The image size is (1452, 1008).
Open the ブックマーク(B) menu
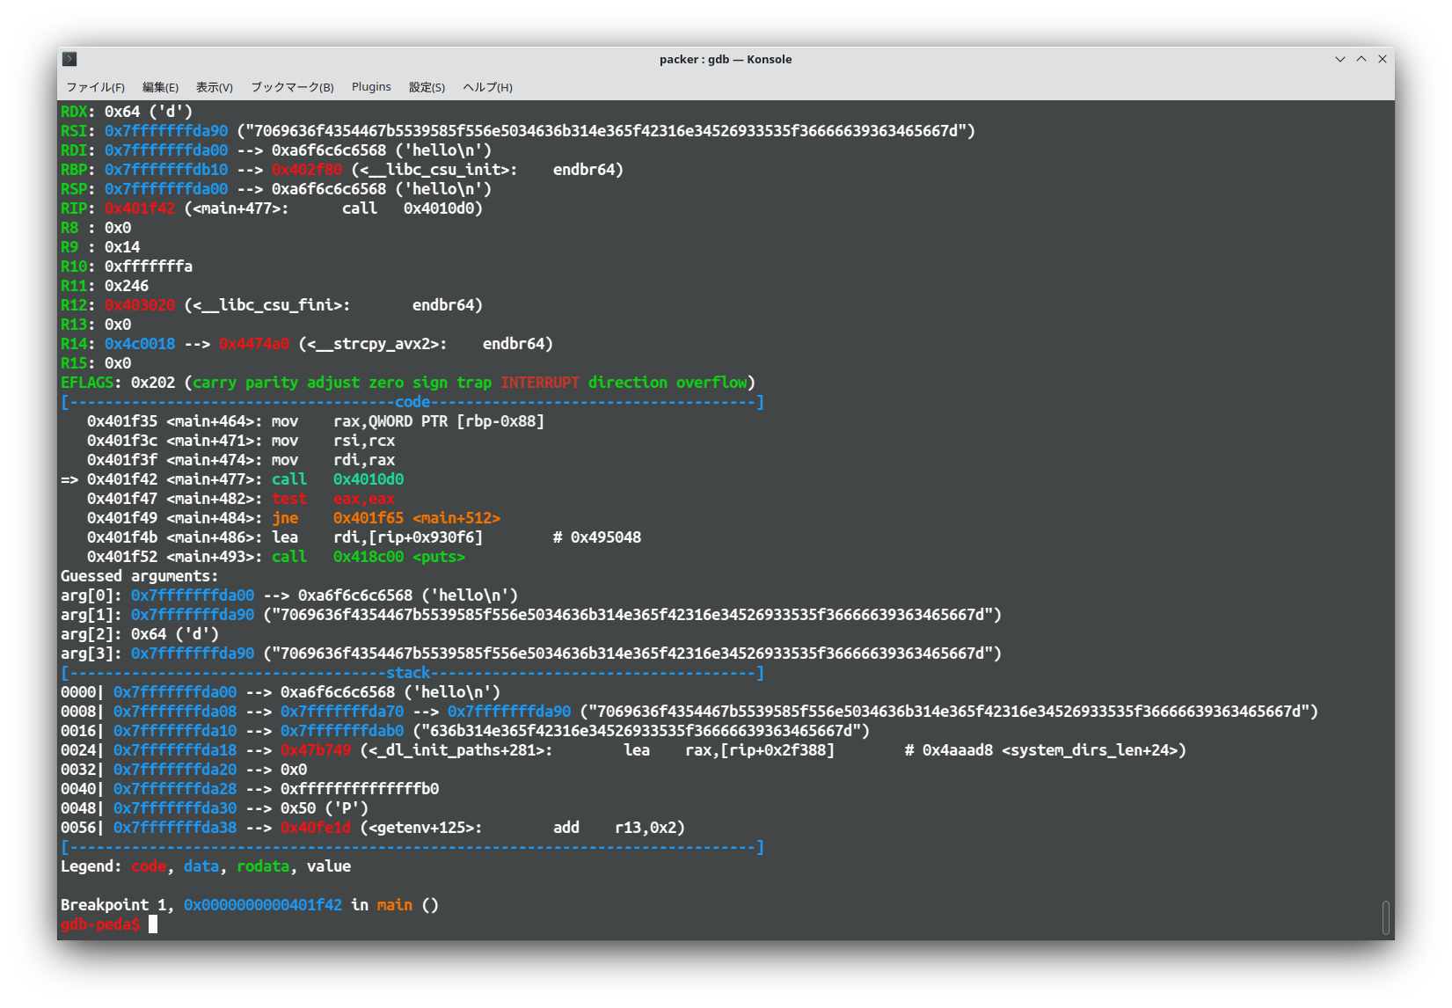click(x=292, y=87)
